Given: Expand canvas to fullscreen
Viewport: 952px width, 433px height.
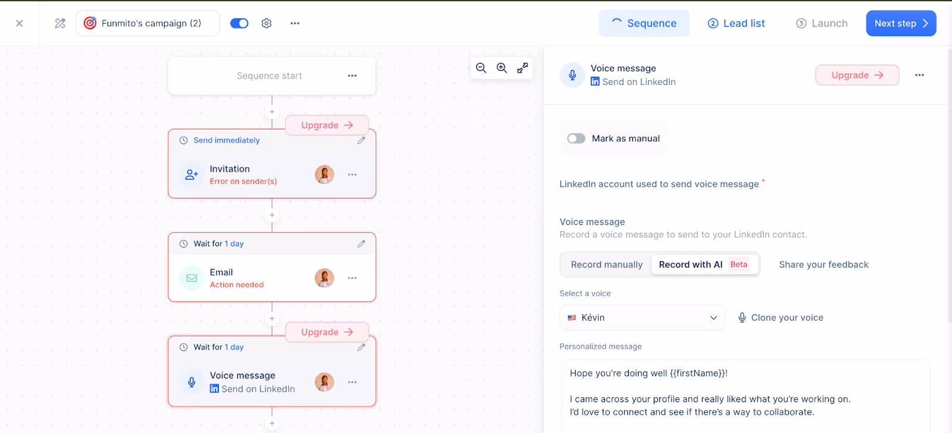Looking at the screenshot, I should pos(522,68).
